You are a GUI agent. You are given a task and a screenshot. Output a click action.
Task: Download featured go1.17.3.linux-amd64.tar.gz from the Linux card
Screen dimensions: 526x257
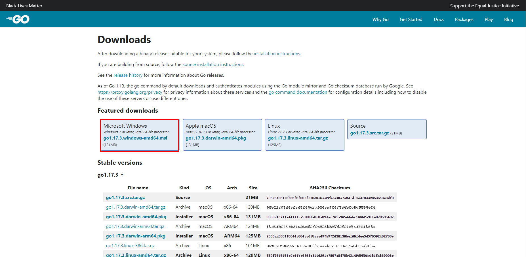pyautogui.click(x=298, y=138)
